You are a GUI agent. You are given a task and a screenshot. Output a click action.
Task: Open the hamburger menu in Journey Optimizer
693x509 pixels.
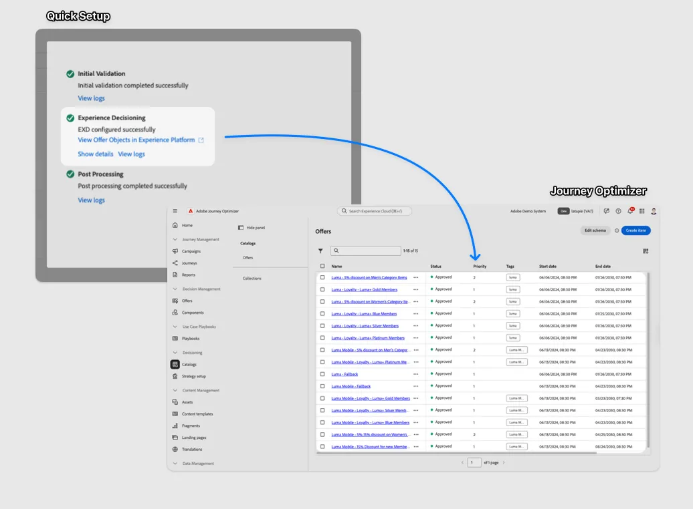[x=175, y=211]
